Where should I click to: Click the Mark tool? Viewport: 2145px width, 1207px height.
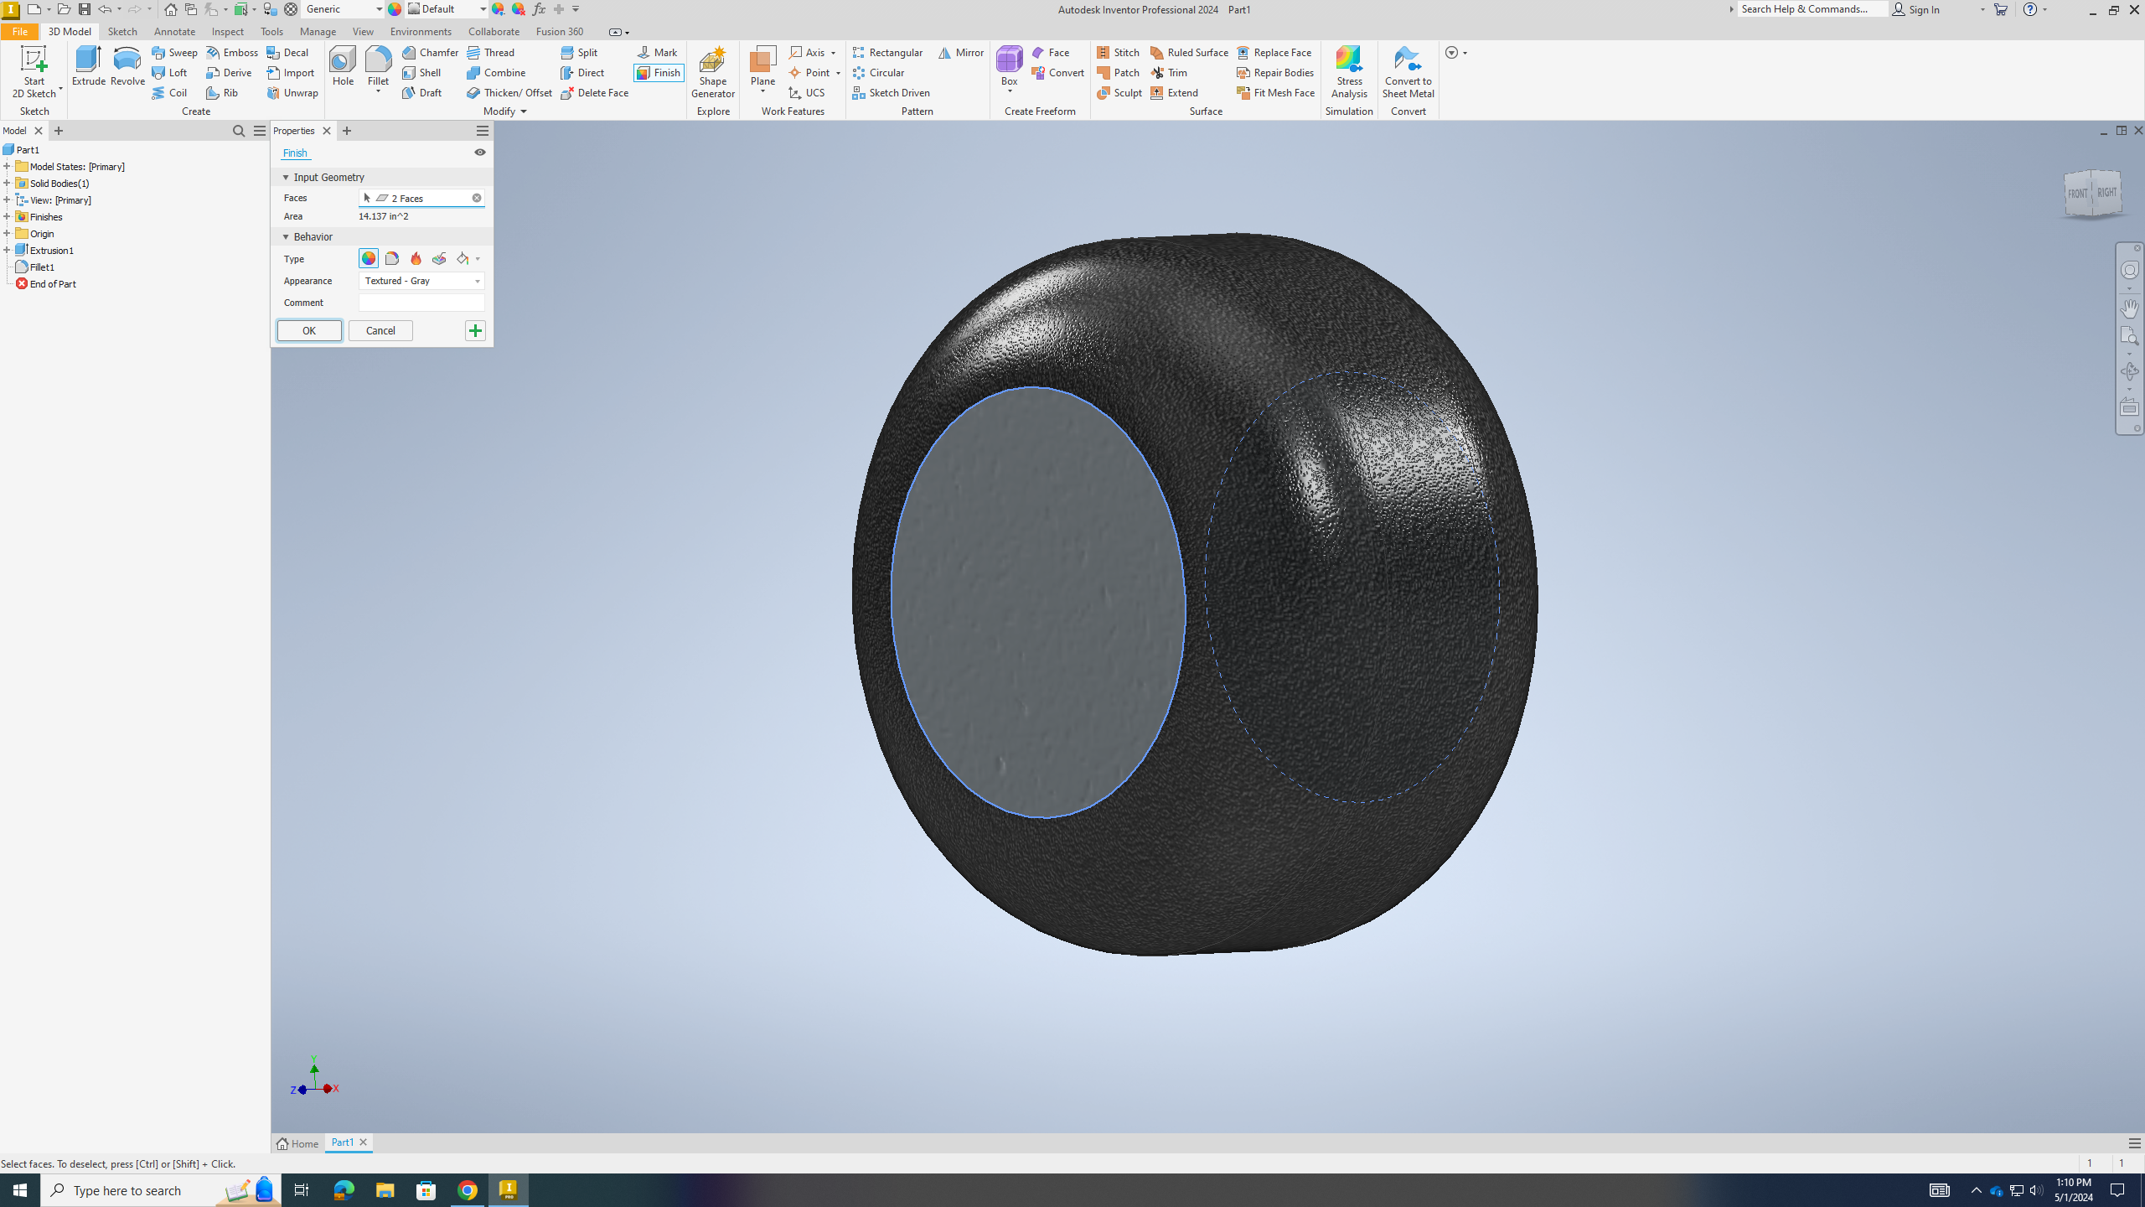click(x=657, y=53)
